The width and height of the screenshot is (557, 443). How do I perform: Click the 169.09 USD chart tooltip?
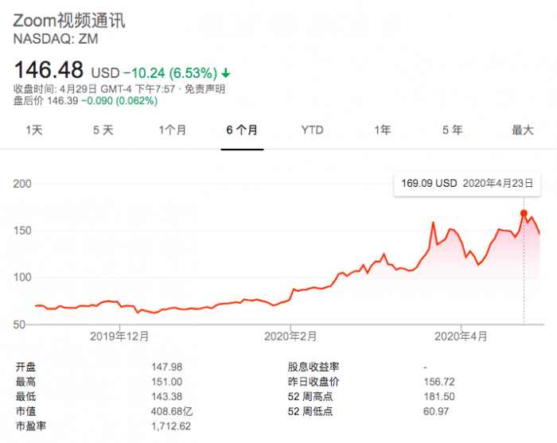pos(466,183)
